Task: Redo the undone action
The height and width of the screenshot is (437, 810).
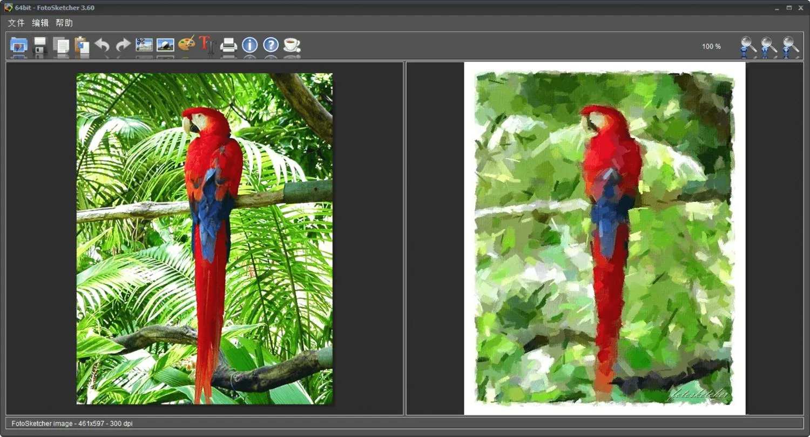Action: (123, 45)
